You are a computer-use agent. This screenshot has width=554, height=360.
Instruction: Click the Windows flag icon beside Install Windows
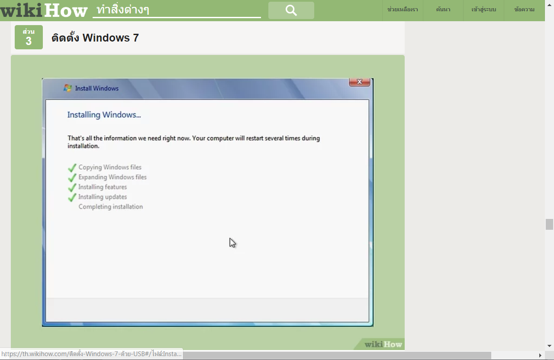tap(68, 88)
